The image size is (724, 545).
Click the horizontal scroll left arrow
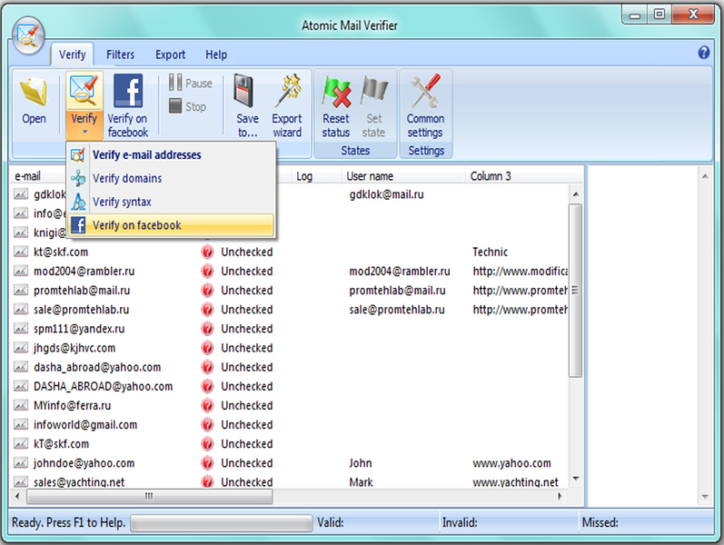pos(17,497)
